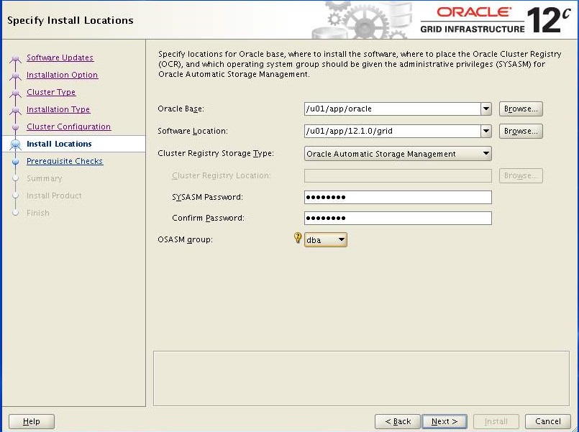The image size is (579, 432).
Task: Click the Install Locations step marker icon
Action: [15, 144]
